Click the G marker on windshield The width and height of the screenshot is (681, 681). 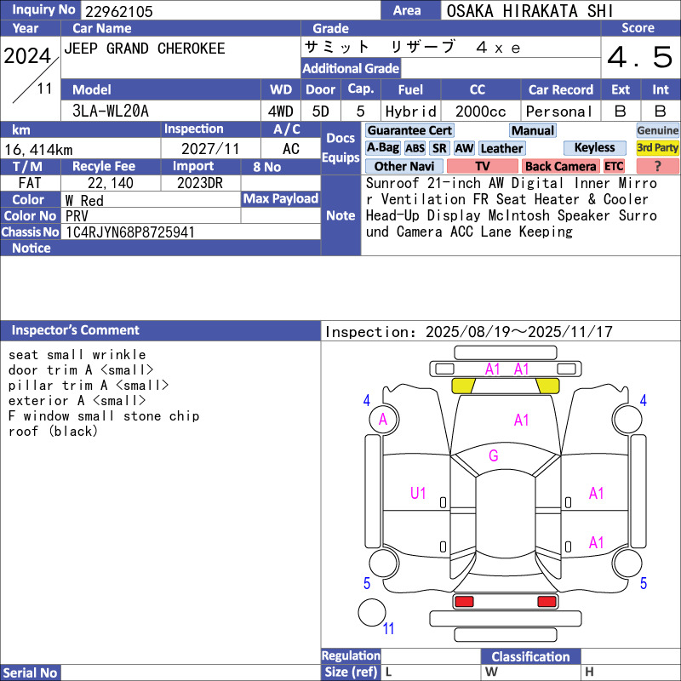(493, 456)
